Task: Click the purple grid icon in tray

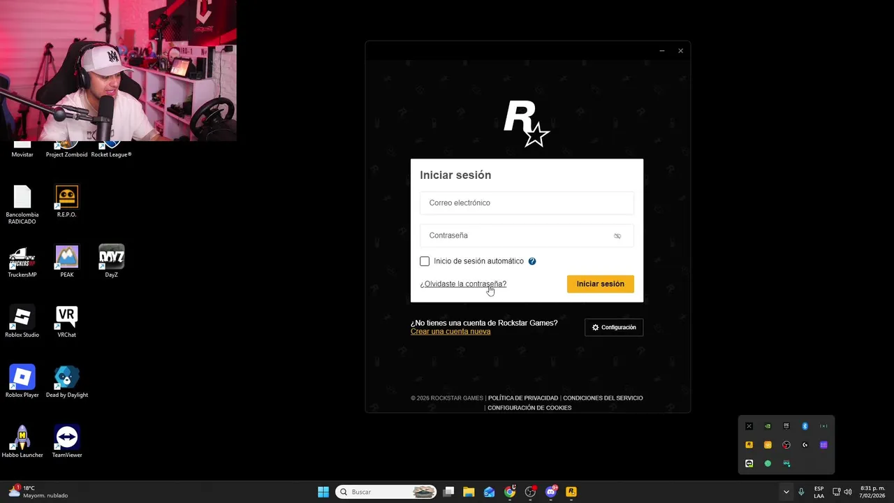Action: (823, 445)
